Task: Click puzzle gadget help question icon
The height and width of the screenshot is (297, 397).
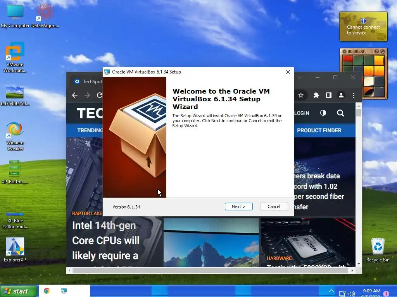Action: 376,51
